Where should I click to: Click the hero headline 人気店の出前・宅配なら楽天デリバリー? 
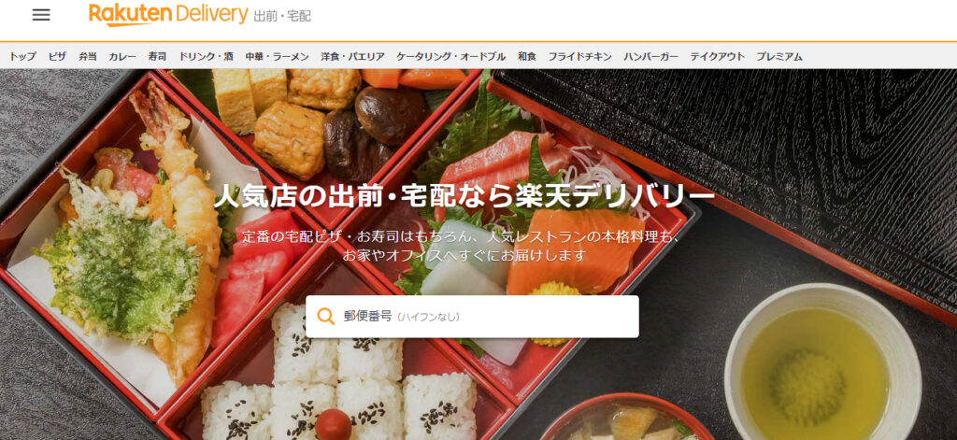[464, 196]
